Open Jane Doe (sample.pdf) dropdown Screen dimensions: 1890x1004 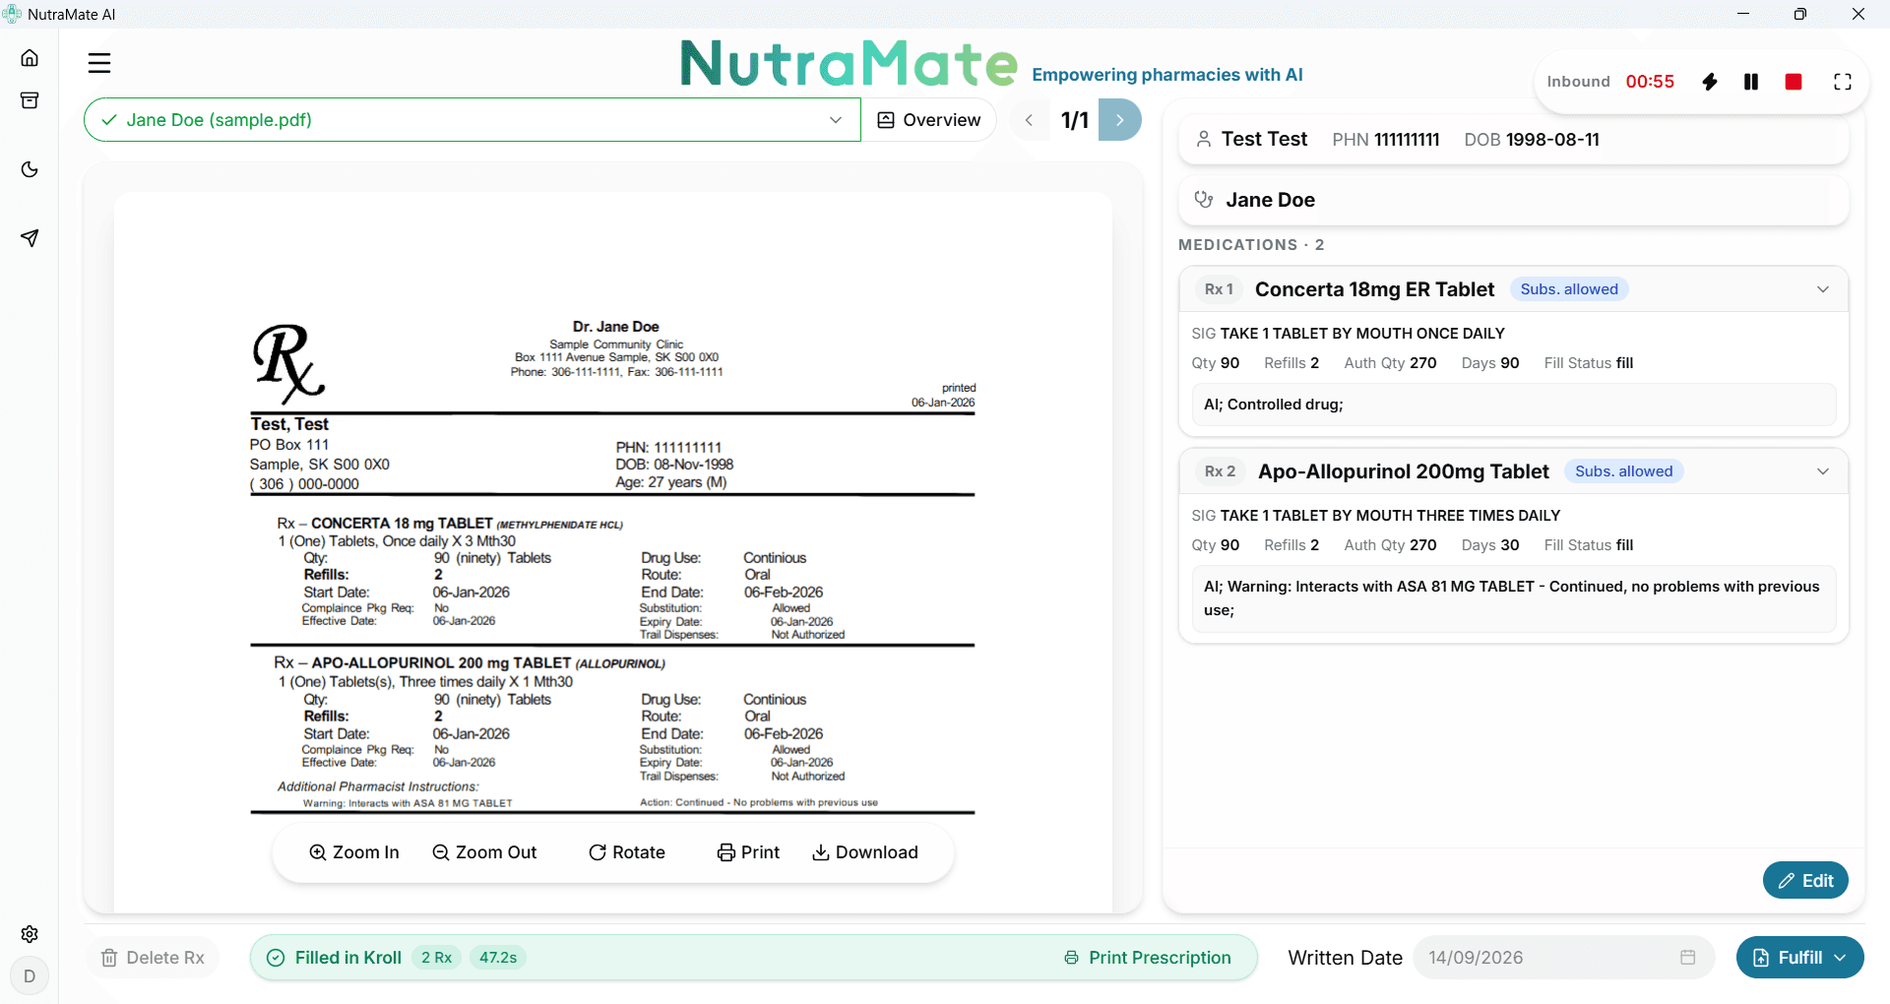[472, 120]
